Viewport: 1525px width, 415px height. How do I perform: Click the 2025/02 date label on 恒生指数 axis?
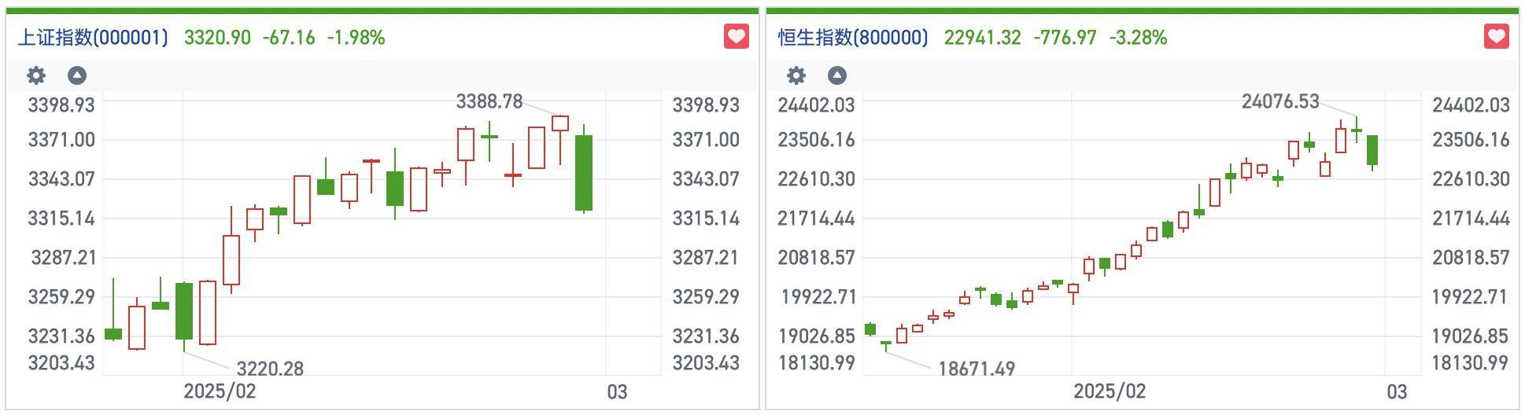(1110, 391)
